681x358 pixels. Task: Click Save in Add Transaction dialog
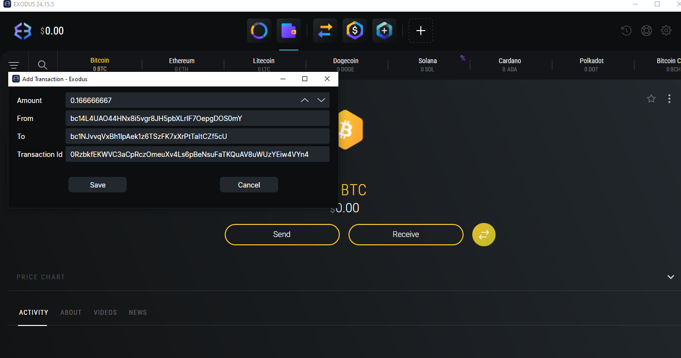tap(98, 185)
